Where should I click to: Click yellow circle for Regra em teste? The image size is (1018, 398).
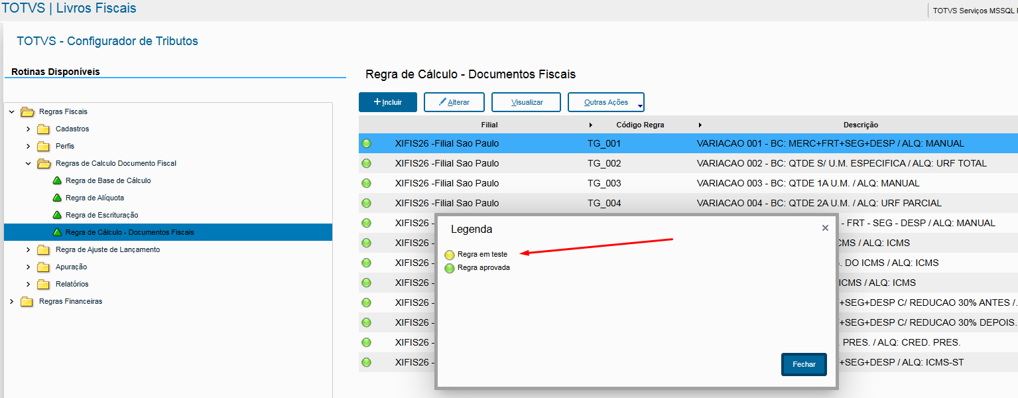[450, 254]
